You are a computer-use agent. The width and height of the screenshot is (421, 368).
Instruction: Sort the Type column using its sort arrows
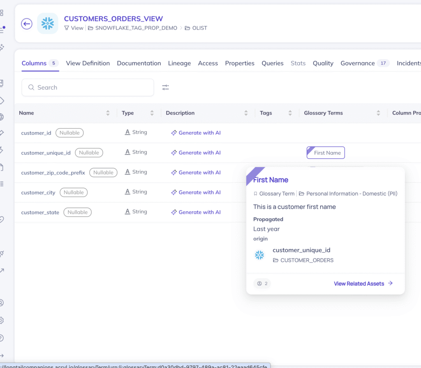(x=151, y=113)
